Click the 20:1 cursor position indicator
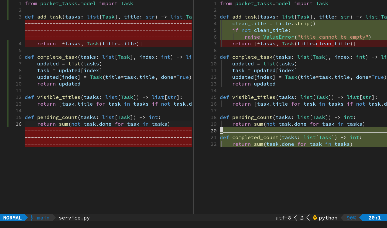 tap(375, 218)
